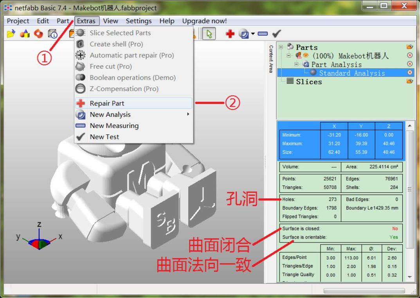This screenshot has height=298, width=420.
Task: Collapse the Parts tree node
Action: 281,47
